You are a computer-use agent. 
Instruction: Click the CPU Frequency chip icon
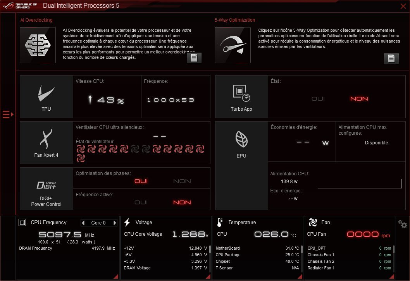point(22,222)
